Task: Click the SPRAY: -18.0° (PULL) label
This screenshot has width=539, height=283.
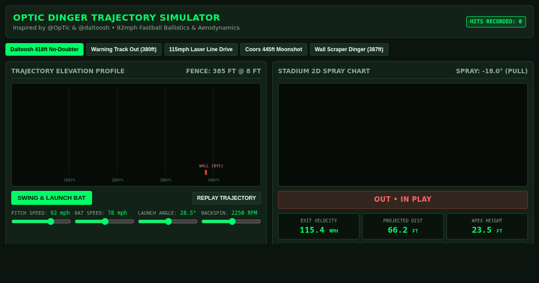Action: [492, 71]
